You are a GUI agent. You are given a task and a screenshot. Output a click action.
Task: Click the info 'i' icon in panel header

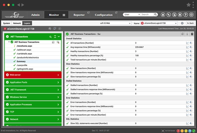point(187,34)
